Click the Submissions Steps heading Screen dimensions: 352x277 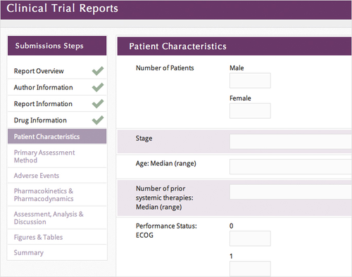49,46
